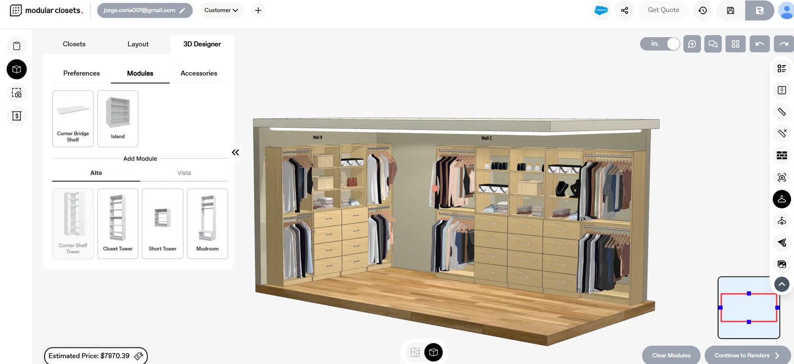Click the hanger with gear settings icon

tap(782, 221)
